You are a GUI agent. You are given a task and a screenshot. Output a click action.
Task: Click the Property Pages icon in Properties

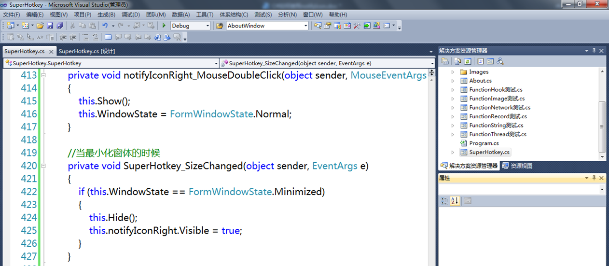pos(467,201)
